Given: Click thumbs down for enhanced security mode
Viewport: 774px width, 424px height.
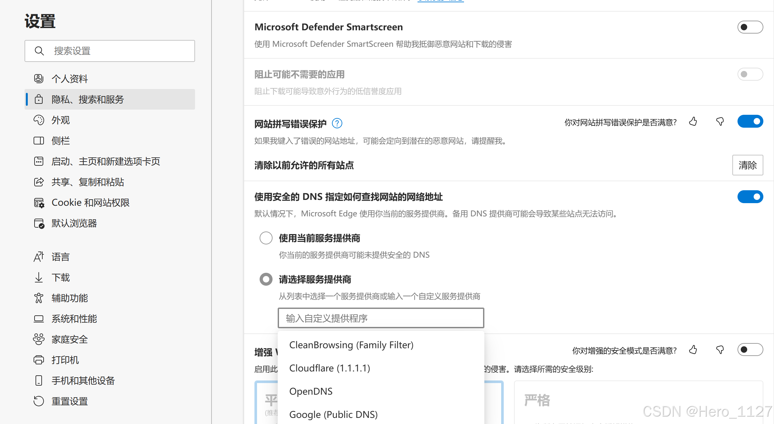Looking at the screenshot, I should pos(720,350).
